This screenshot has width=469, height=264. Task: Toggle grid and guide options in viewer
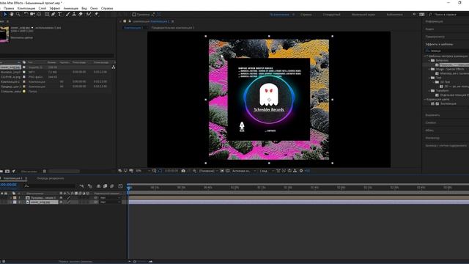point(154,171)
